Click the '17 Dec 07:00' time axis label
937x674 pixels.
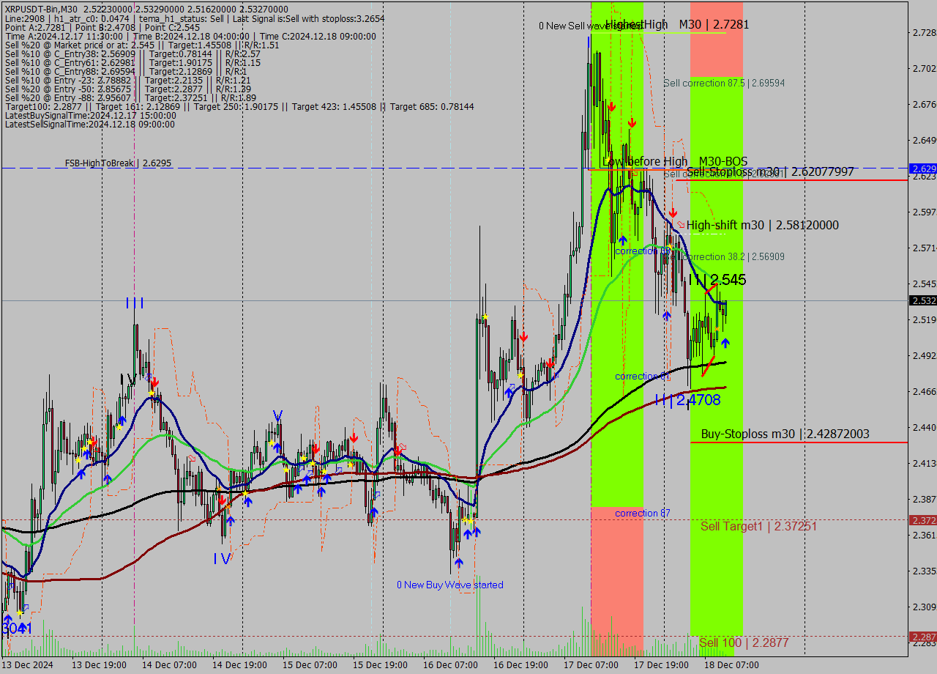591,664
